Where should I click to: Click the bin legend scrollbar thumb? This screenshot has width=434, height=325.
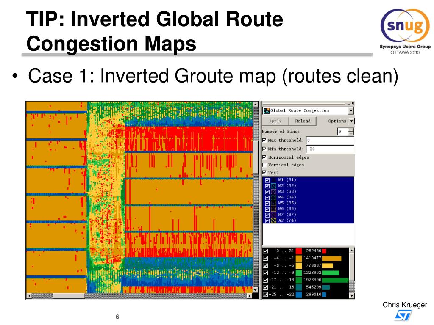tap(351, 267)
